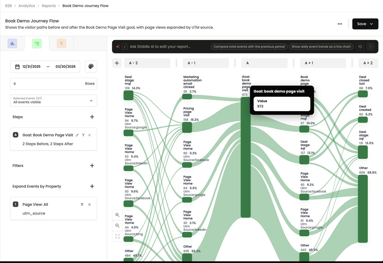
Task: Add a new step with plus icon
Action: coord(92,117)
